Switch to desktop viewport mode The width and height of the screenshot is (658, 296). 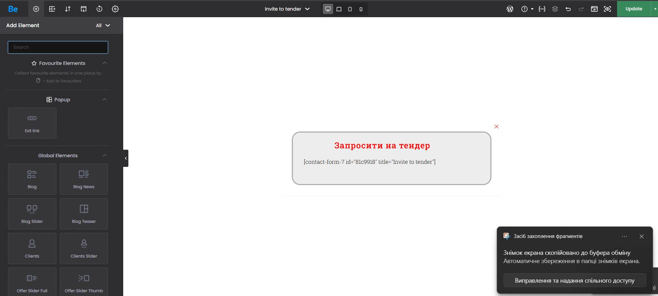click(328, 9)
